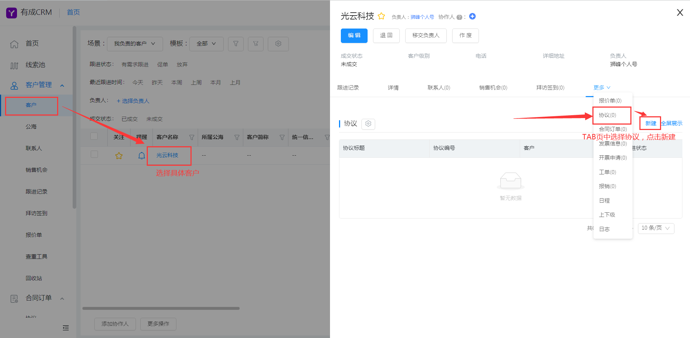Open the 模板 全部 dropdown

coord(206,44)
